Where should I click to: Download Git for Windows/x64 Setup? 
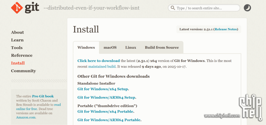103,89
